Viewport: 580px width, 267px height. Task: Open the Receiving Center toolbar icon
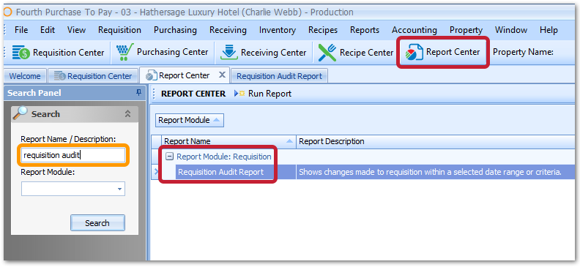228,53
